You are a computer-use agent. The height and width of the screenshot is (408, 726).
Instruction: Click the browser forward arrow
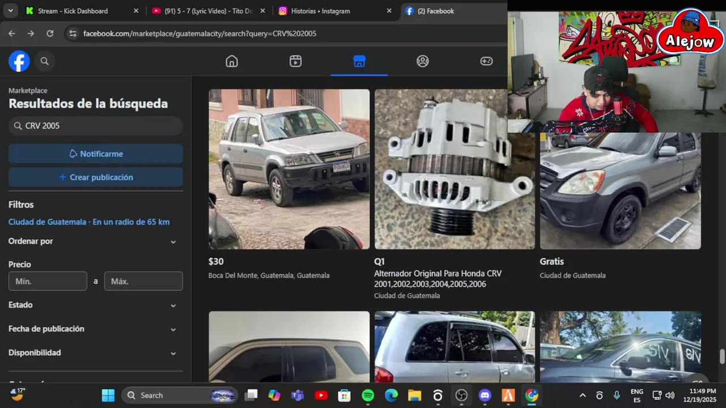(31, 33)
